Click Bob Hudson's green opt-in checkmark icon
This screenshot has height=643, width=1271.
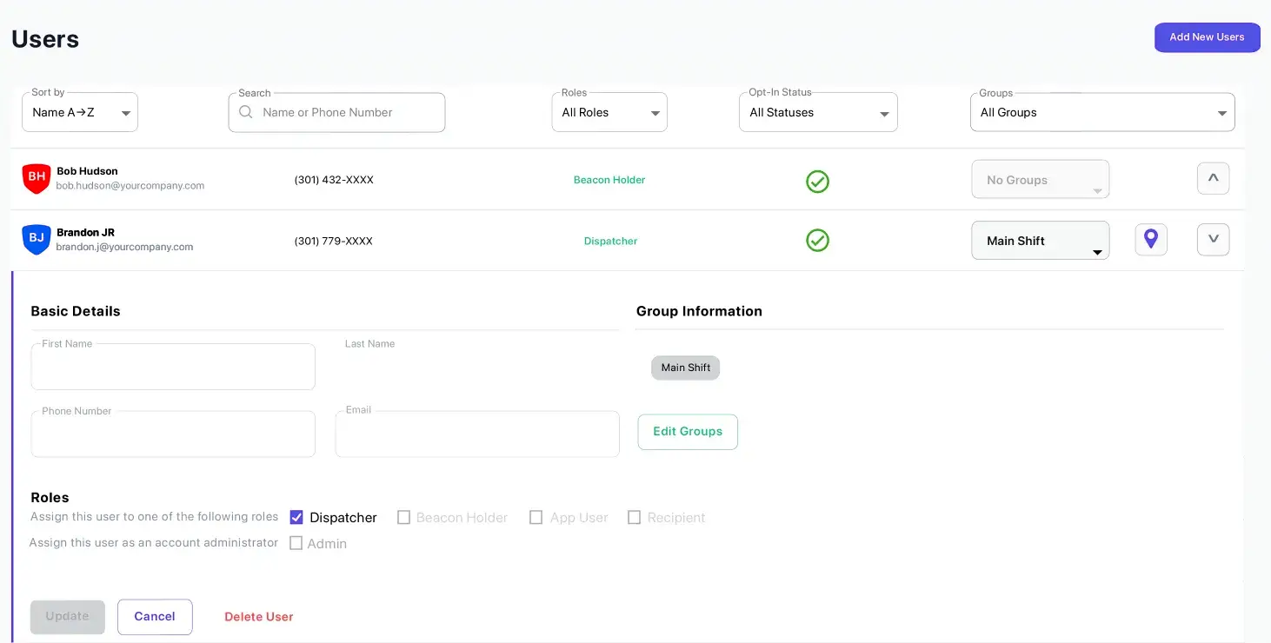[x=817, y=181]
